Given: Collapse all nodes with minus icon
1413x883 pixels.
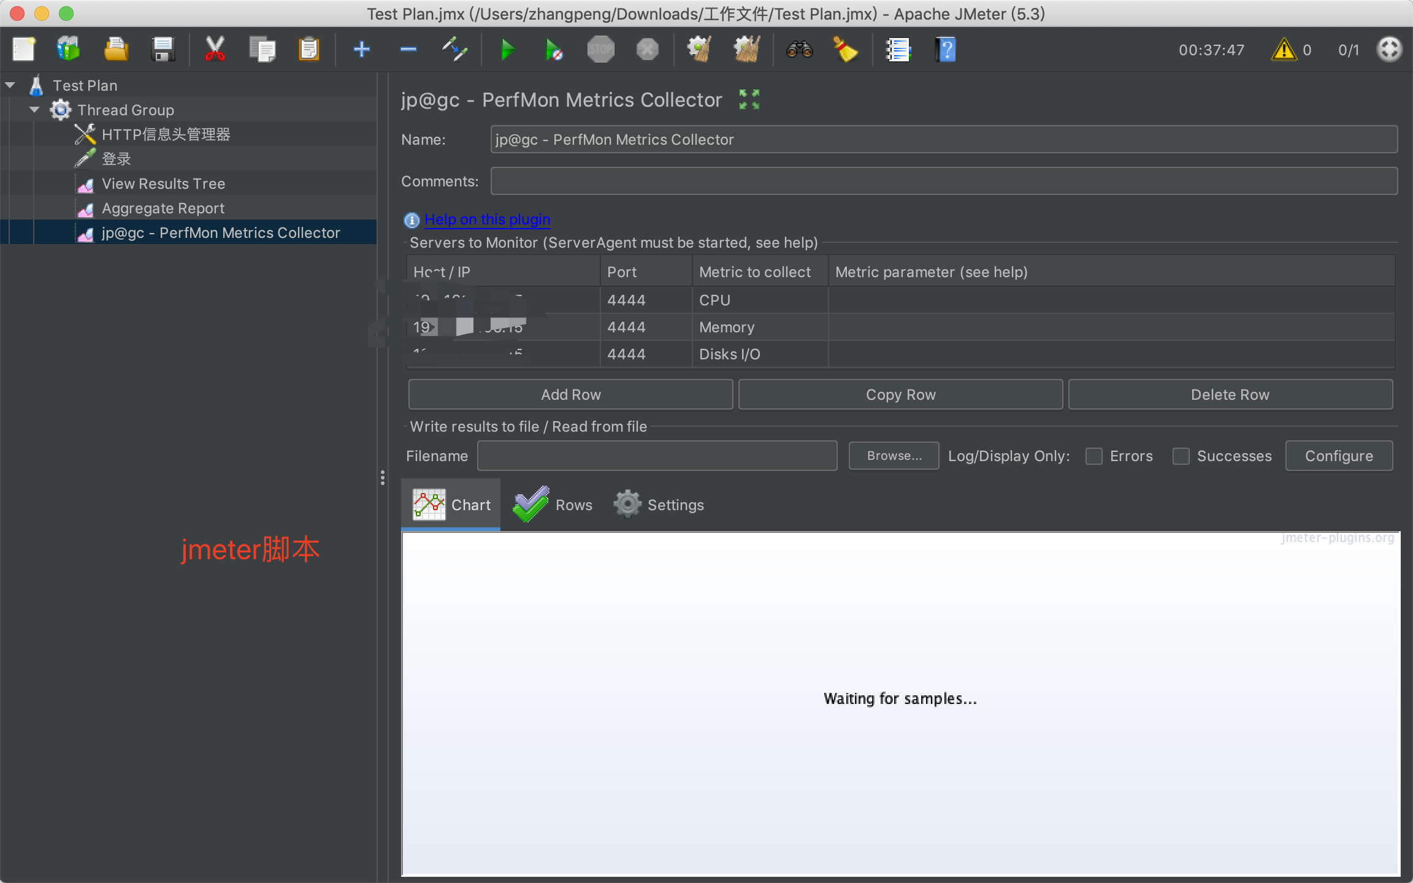Looking at the screenshot, I should click(408, 50).
